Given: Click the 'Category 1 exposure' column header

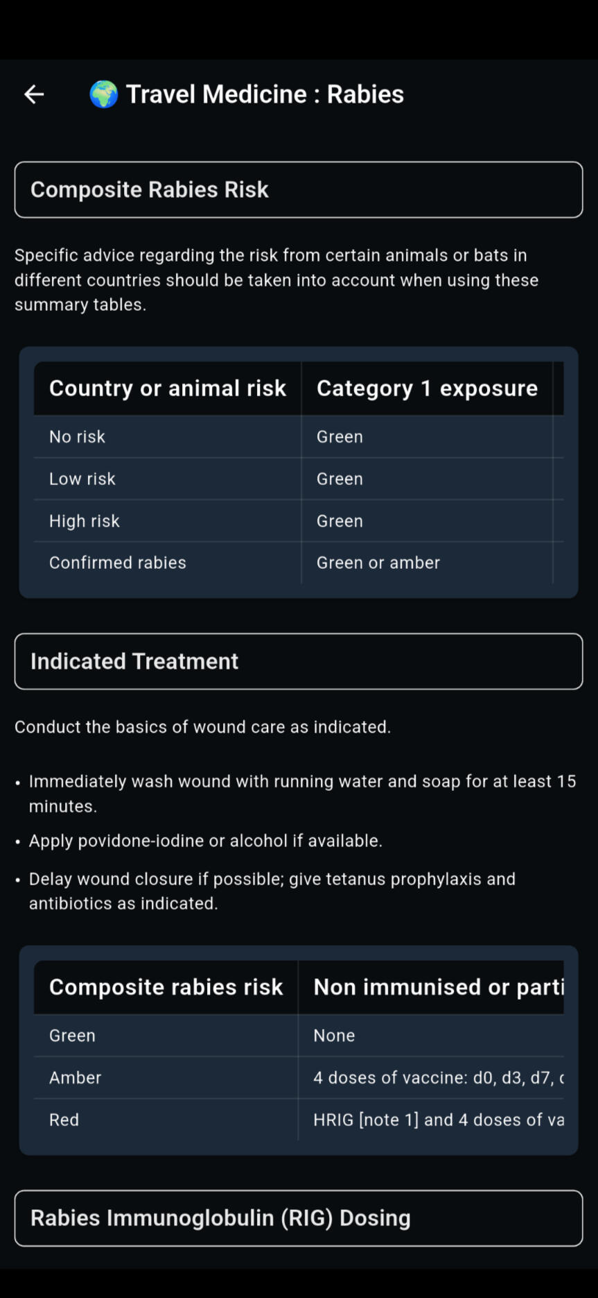Looking at the screenshot, I should click(x=427, y=388).
